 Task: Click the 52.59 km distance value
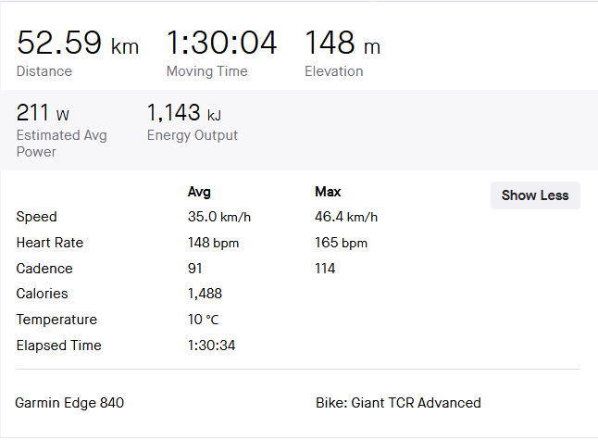point(78,44)
